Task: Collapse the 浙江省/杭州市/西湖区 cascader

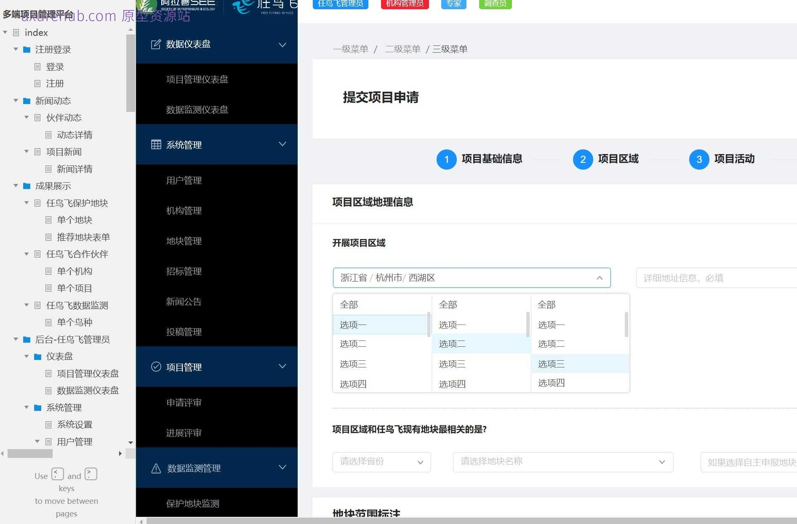Action: coord(600,277)
